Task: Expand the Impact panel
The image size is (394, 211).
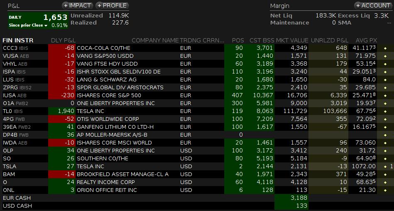Action: coord(78,5)
